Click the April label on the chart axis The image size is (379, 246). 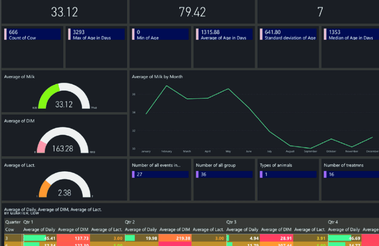pyautogui.click(x=207, y=151)
